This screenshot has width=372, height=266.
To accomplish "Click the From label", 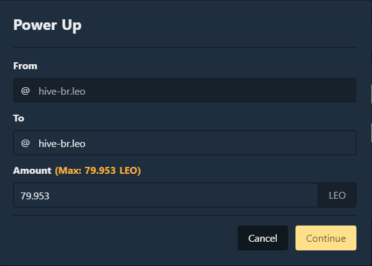I will click(x=25, y=66).
